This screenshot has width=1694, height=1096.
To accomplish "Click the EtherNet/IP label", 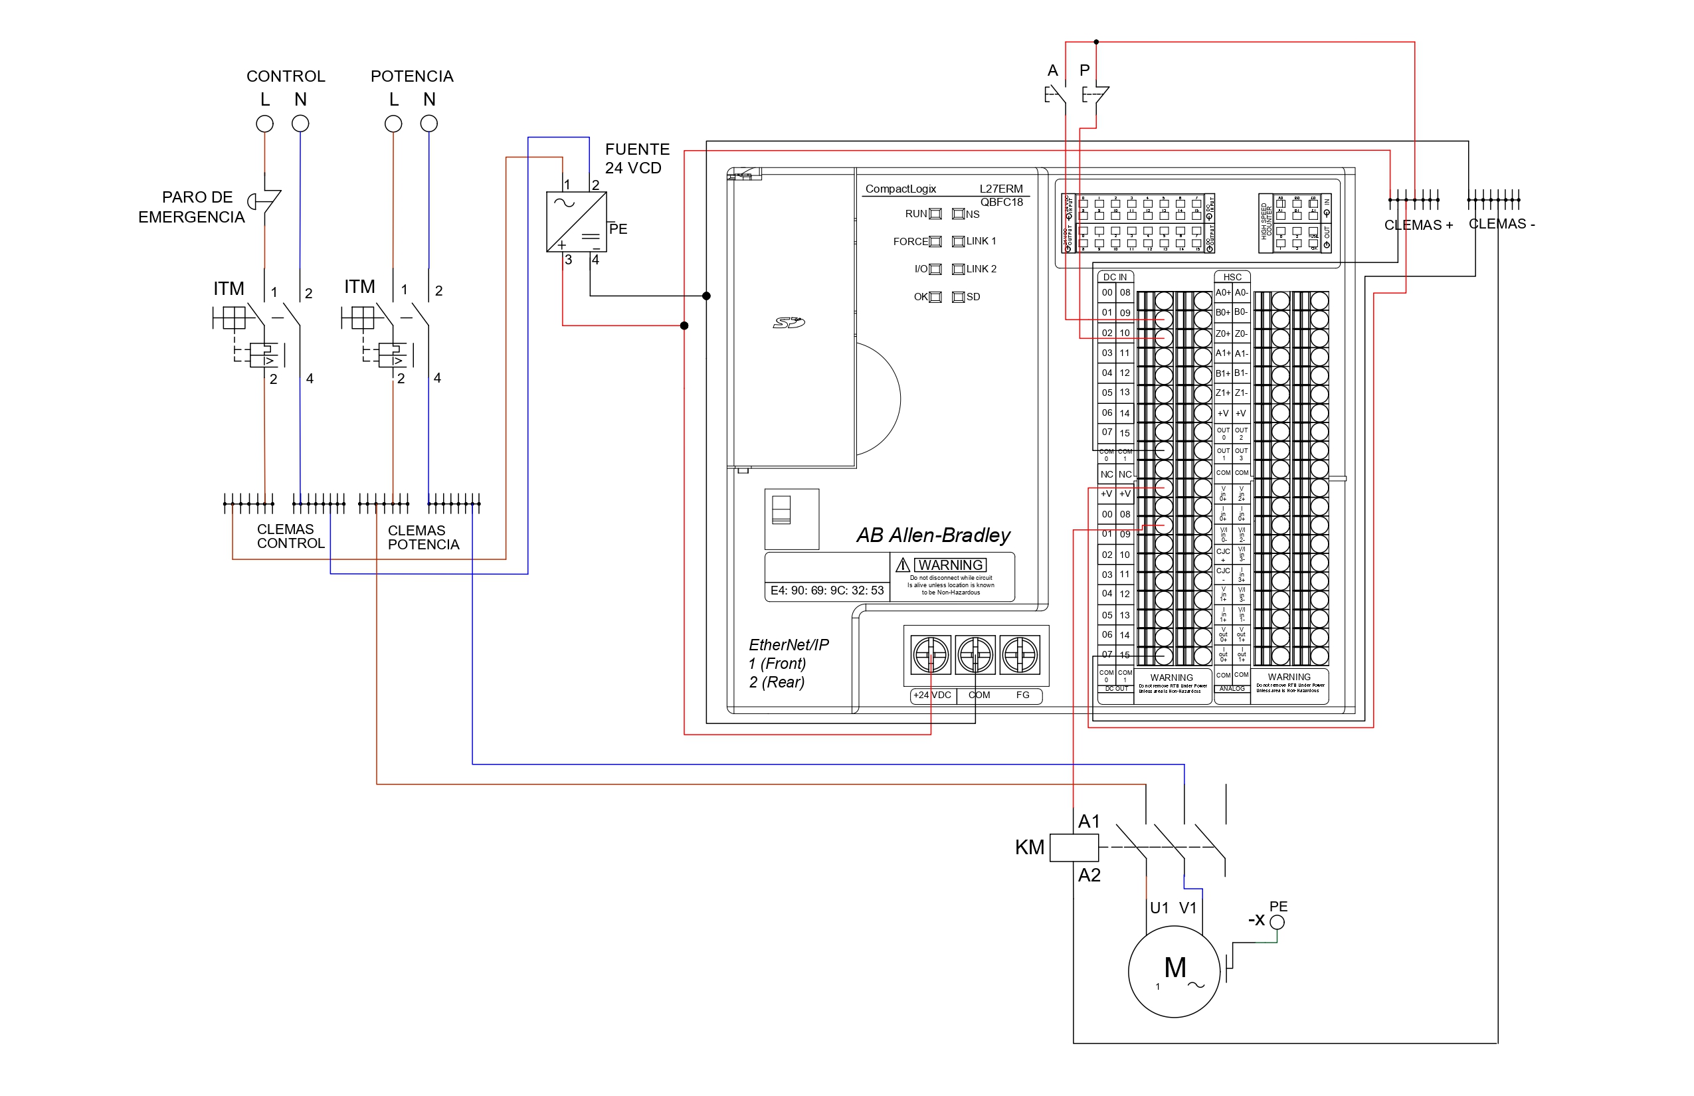I will [x=789, y=645].
